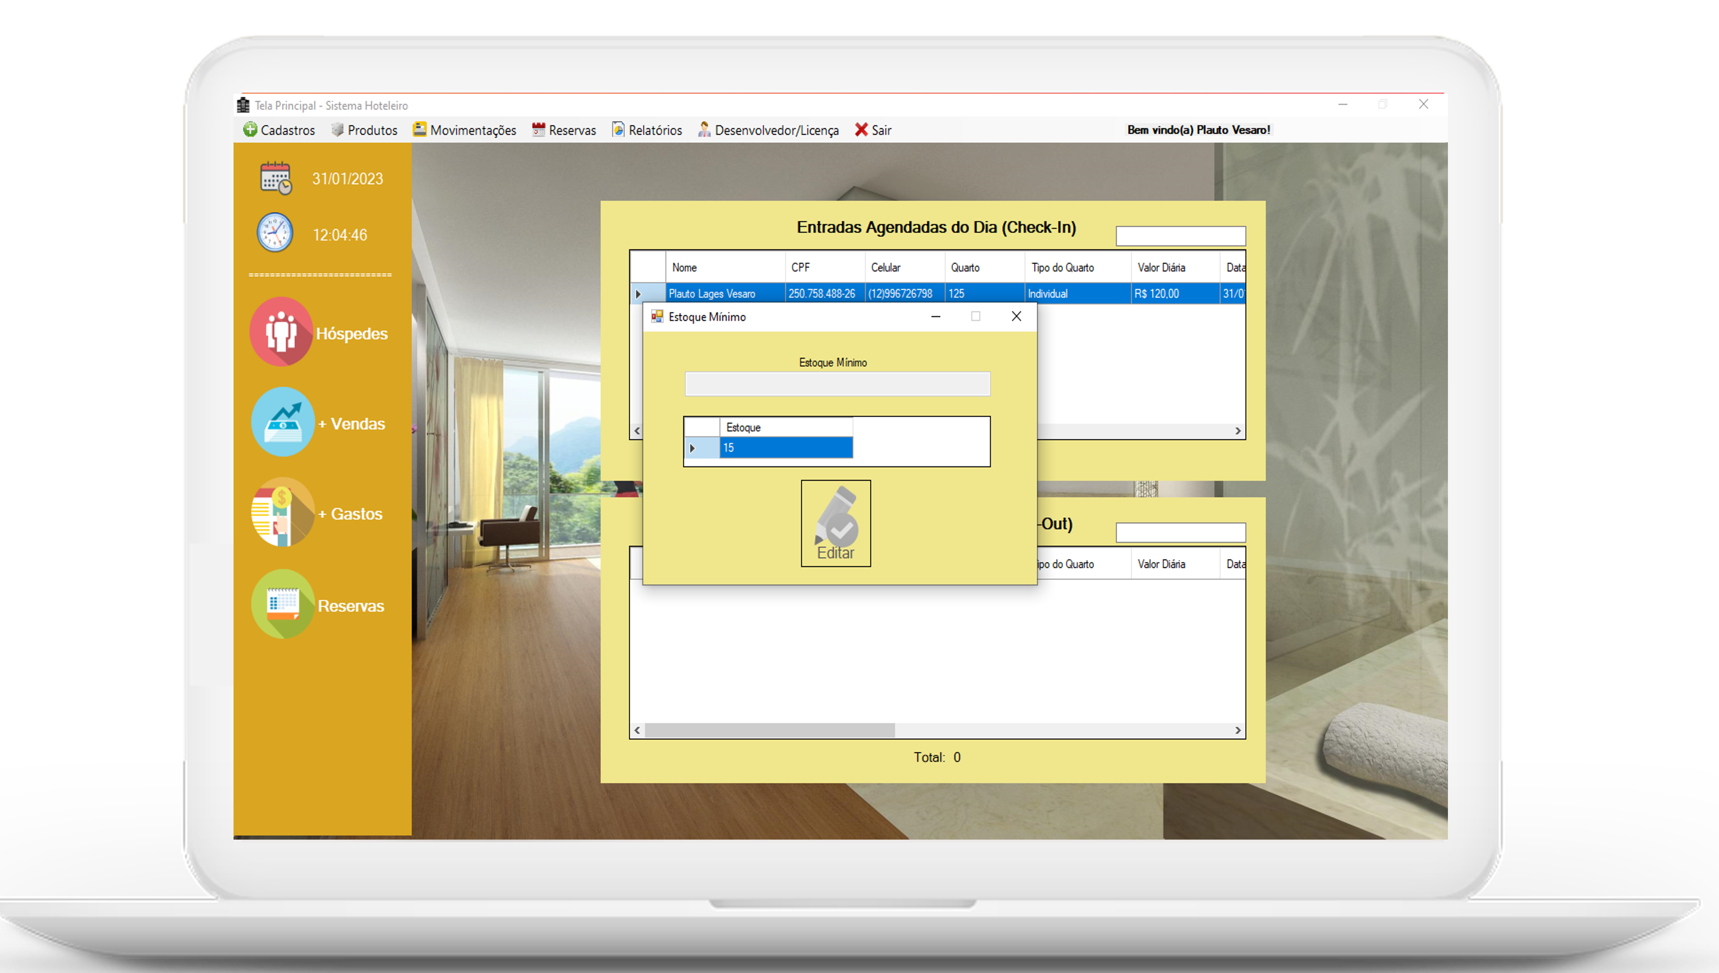Screen dimensions: 1719x973
Task: Close the Estoque Mínimo dialog
Action: pos(1016,316)
